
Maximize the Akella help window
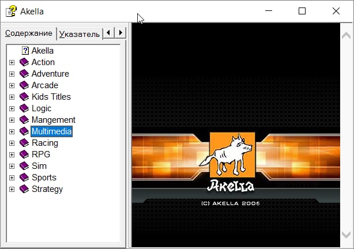(x=302, y=11)
